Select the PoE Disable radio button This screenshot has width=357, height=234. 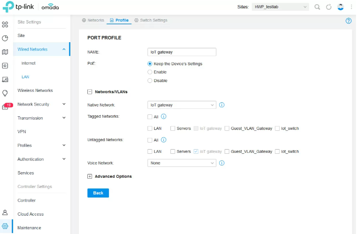(150, 81)
